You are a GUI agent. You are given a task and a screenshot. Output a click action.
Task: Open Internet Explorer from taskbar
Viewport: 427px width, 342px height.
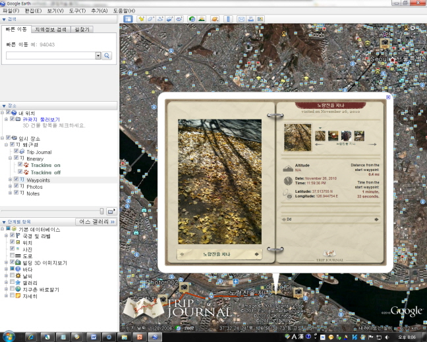[32, 337]
